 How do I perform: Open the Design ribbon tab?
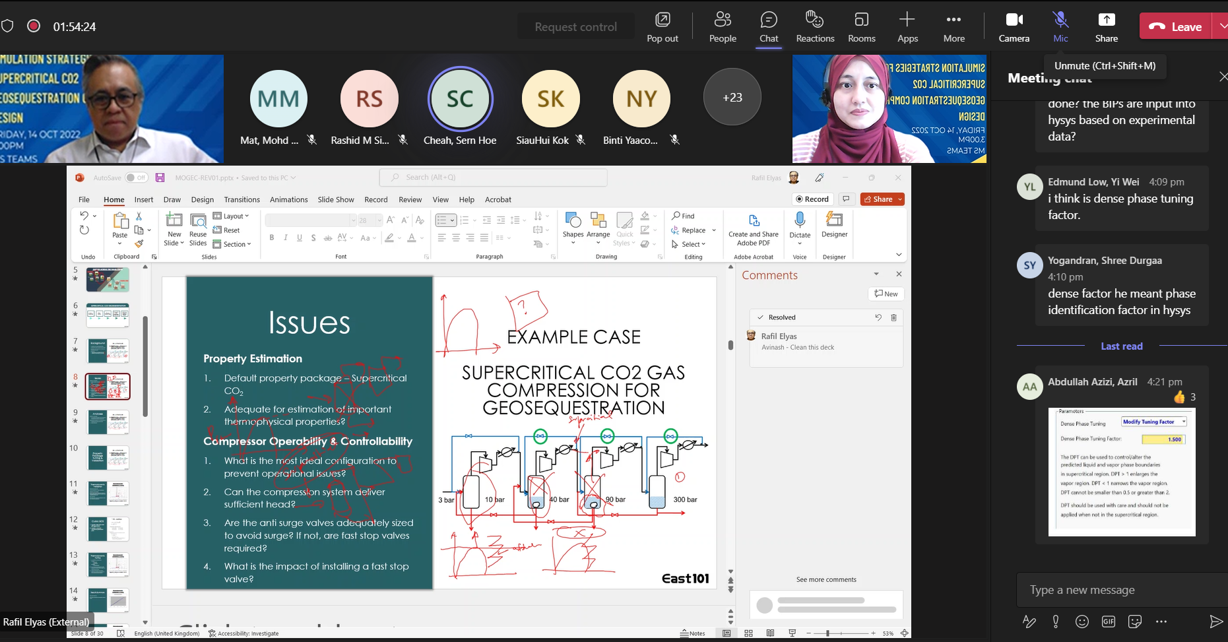[x=203, y=199]
